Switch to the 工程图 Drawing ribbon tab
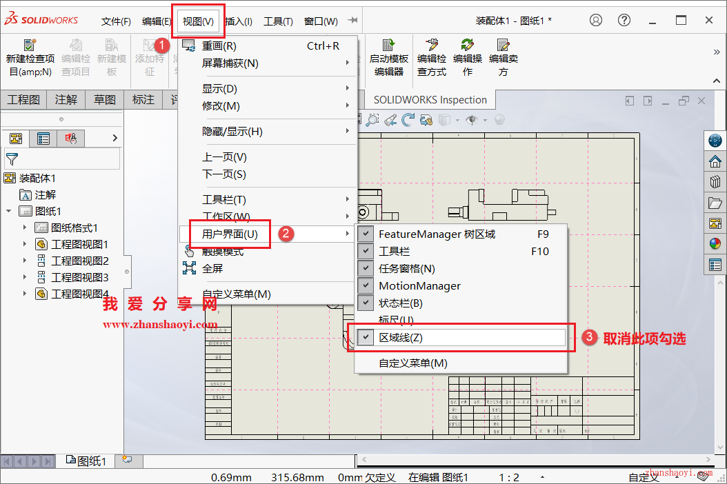The image size is (727, 484). coord(23,100)
